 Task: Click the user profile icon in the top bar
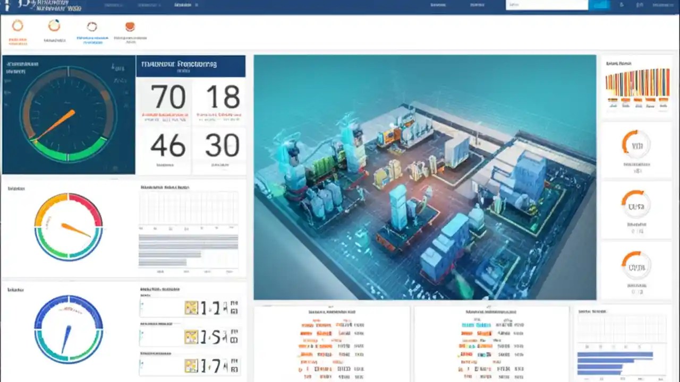[622, 5]
